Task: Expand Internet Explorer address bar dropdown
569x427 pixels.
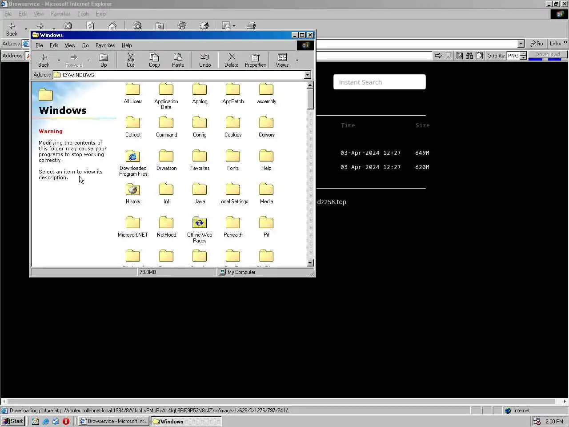Action: click(521, 44)
